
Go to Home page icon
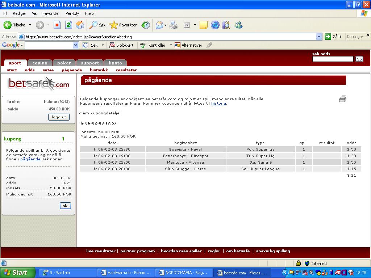[x=80, y=25]
